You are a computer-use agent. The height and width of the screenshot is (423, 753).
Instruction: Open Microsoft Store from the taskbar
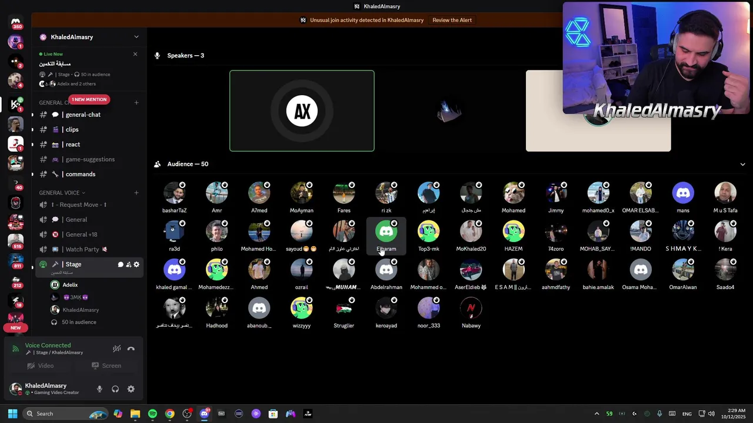[273, 414]
